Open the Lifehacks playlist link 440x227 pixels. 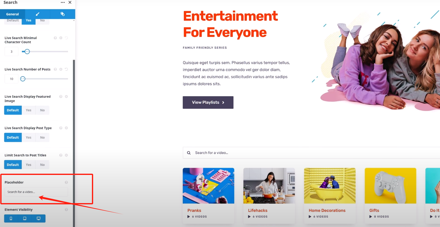(258, 210)
